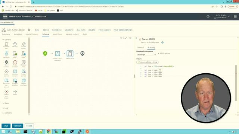Open the John Smith user menu
This screenshot has width=239, height=134.
(221, 16)
